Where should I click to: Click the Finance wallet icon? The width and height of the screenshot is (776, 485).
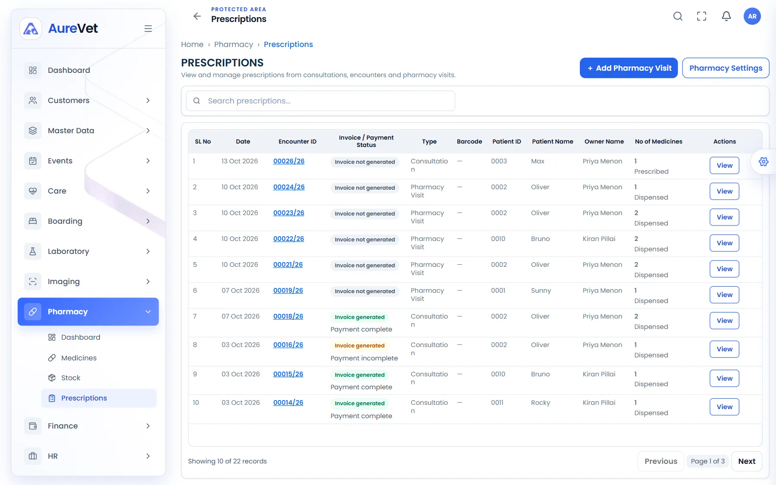33,426
